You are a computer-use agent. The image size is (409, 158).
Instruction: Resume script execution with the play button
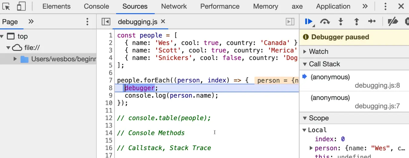(308, 21)
